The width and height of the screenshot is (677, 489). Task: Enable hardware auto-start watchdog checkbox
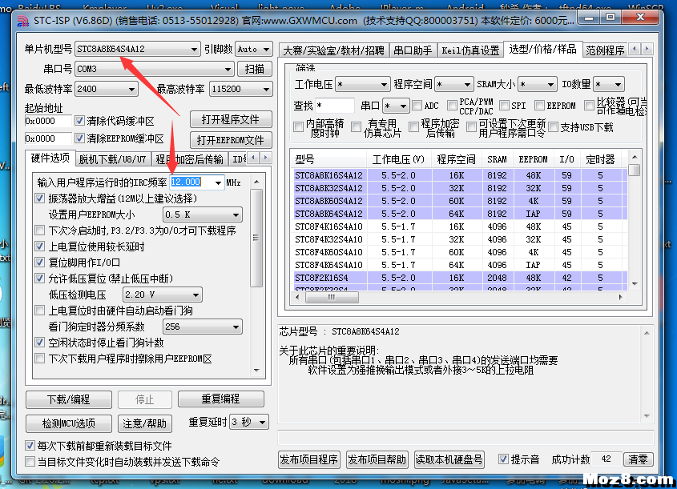click(x=40, y=311)
